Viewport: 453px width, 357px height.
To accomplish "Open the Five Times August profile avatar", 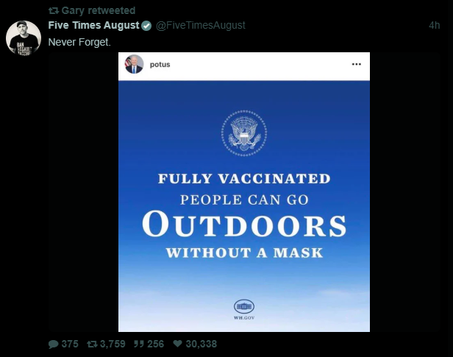I will (x=24, y=38).
